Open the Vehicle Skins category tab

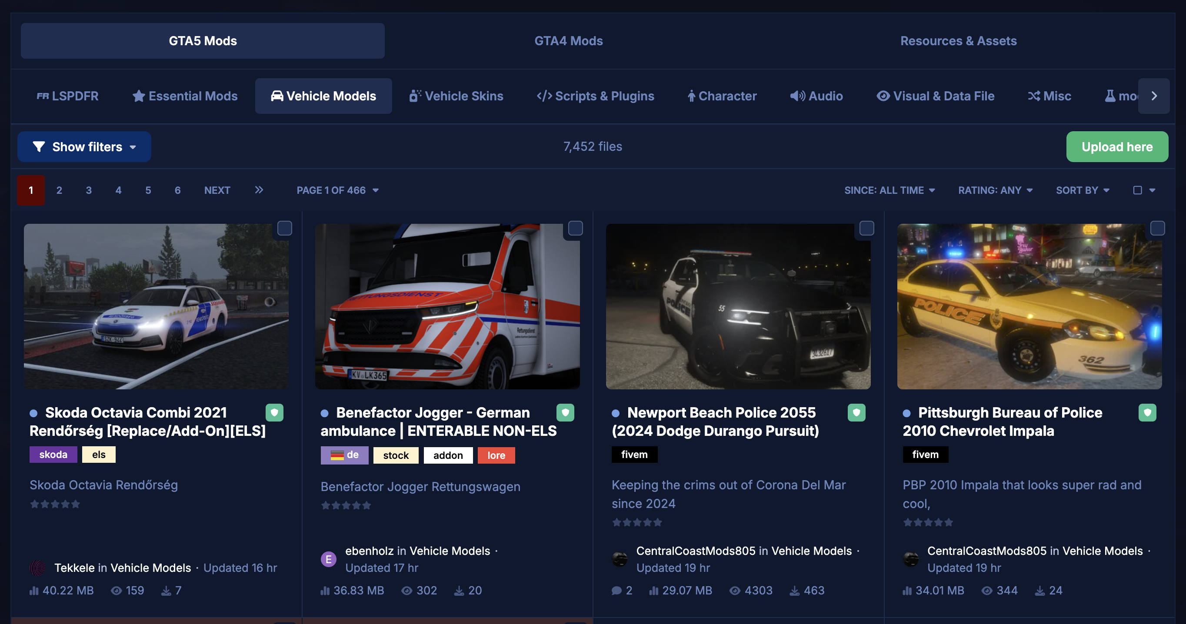click(456, 96)
